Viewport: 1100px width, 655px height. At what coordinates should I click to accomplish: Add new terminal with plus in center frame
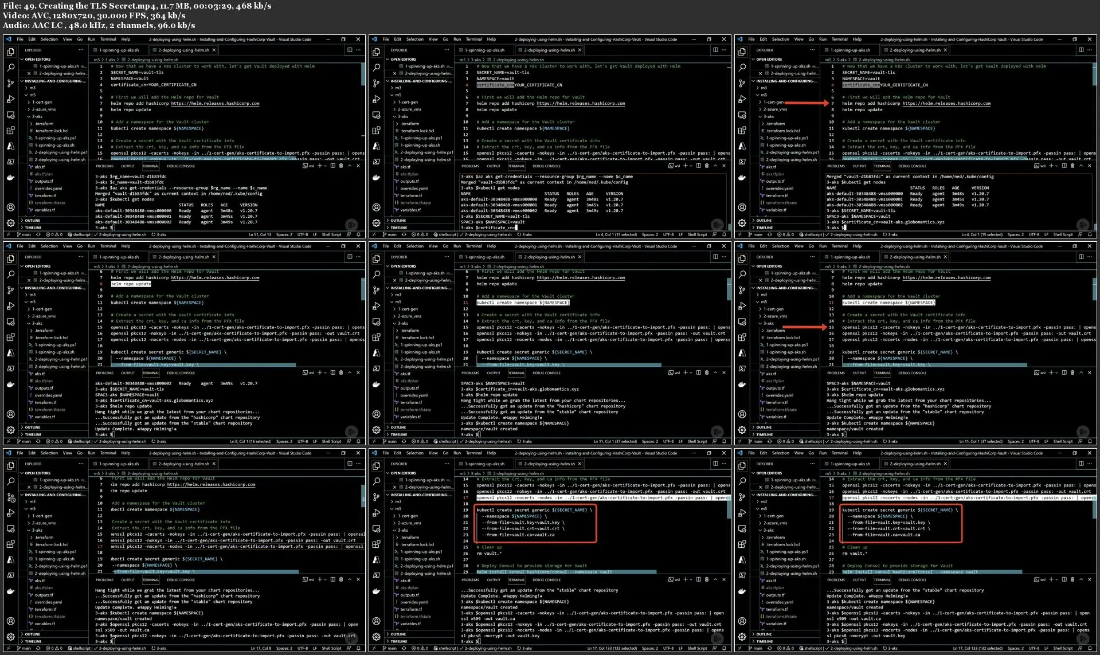[x=686, y=372]
